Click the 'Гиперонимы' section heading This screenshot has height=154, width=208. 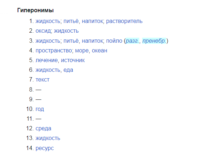(x=35, y=10)
